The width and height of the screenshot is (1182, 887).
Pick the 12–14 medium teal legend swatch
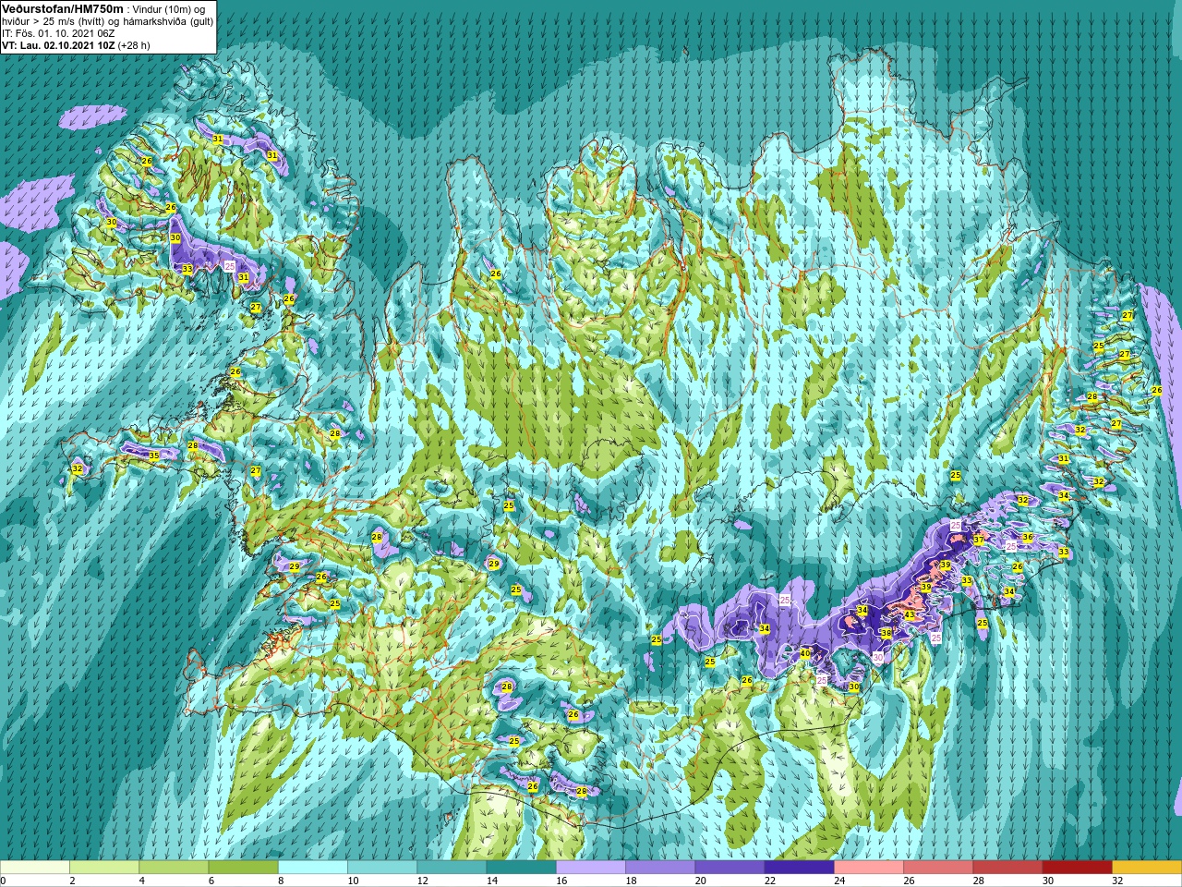pos(452,868)
